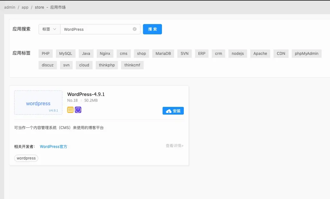Filter by the MySQL tag
The image size is (330, 199).
(66, 54)
